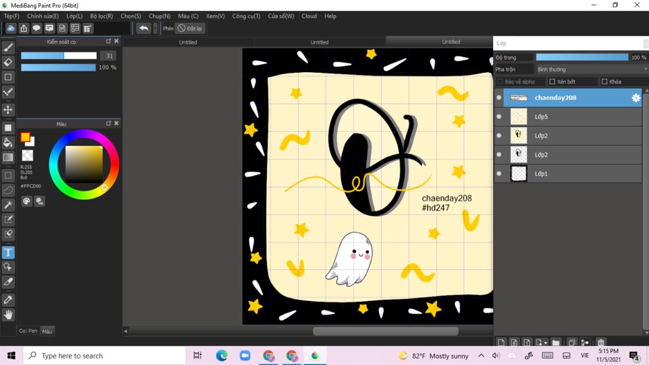The width and height of the screenshot is (649, 365).
Task: Select the Brush tool
Action: [x=8, y=48]
